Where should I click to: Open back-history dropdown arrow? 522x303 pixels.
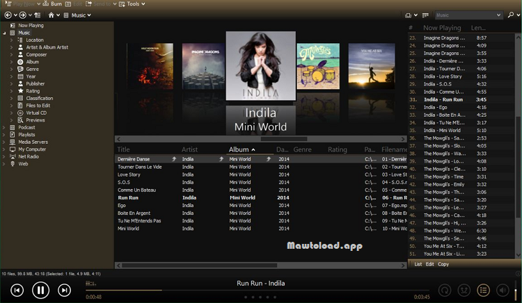tap(15, 15)
